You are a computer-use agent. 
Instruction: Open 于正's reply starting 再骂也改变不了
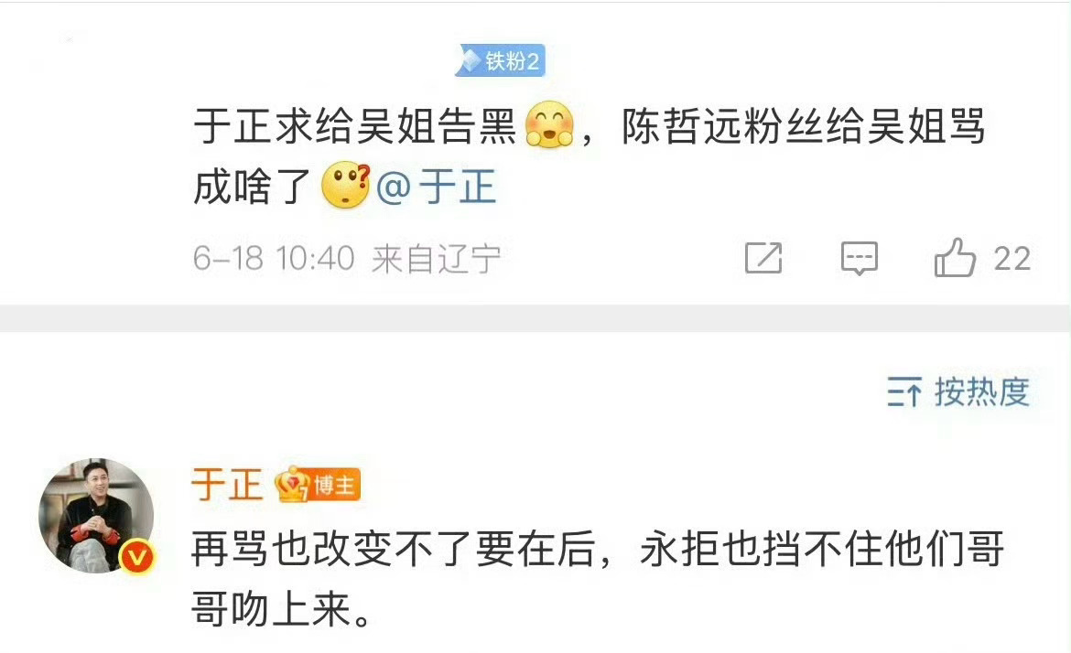click(598, 579)
